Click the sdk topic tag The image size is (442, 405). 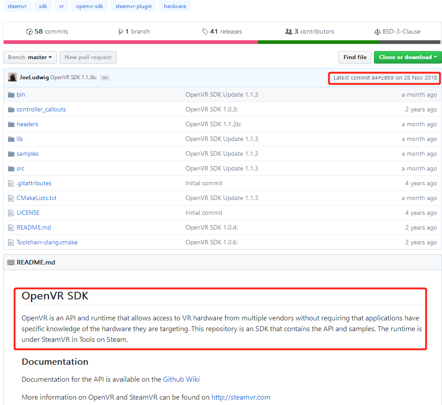[43, 6]
